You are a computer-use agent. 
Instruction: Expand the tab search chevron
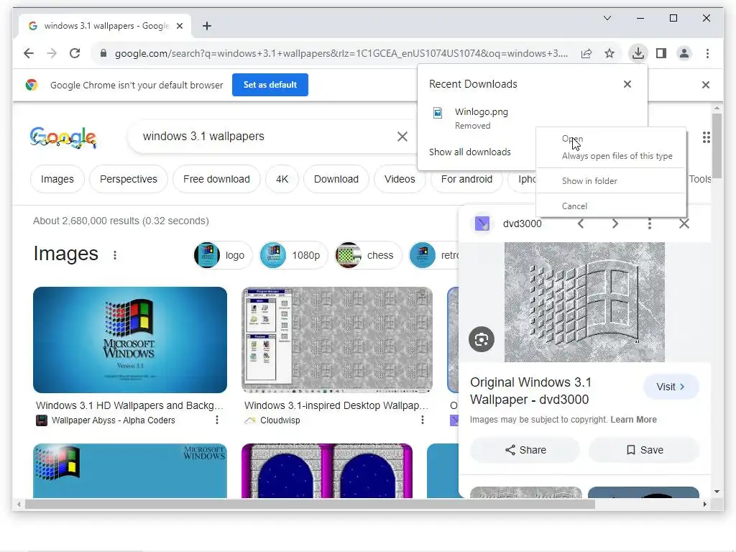[x=607, y=18]
